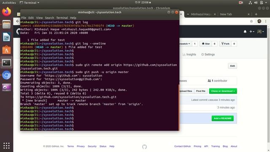View the 1 contributor link

click(218, 81)
